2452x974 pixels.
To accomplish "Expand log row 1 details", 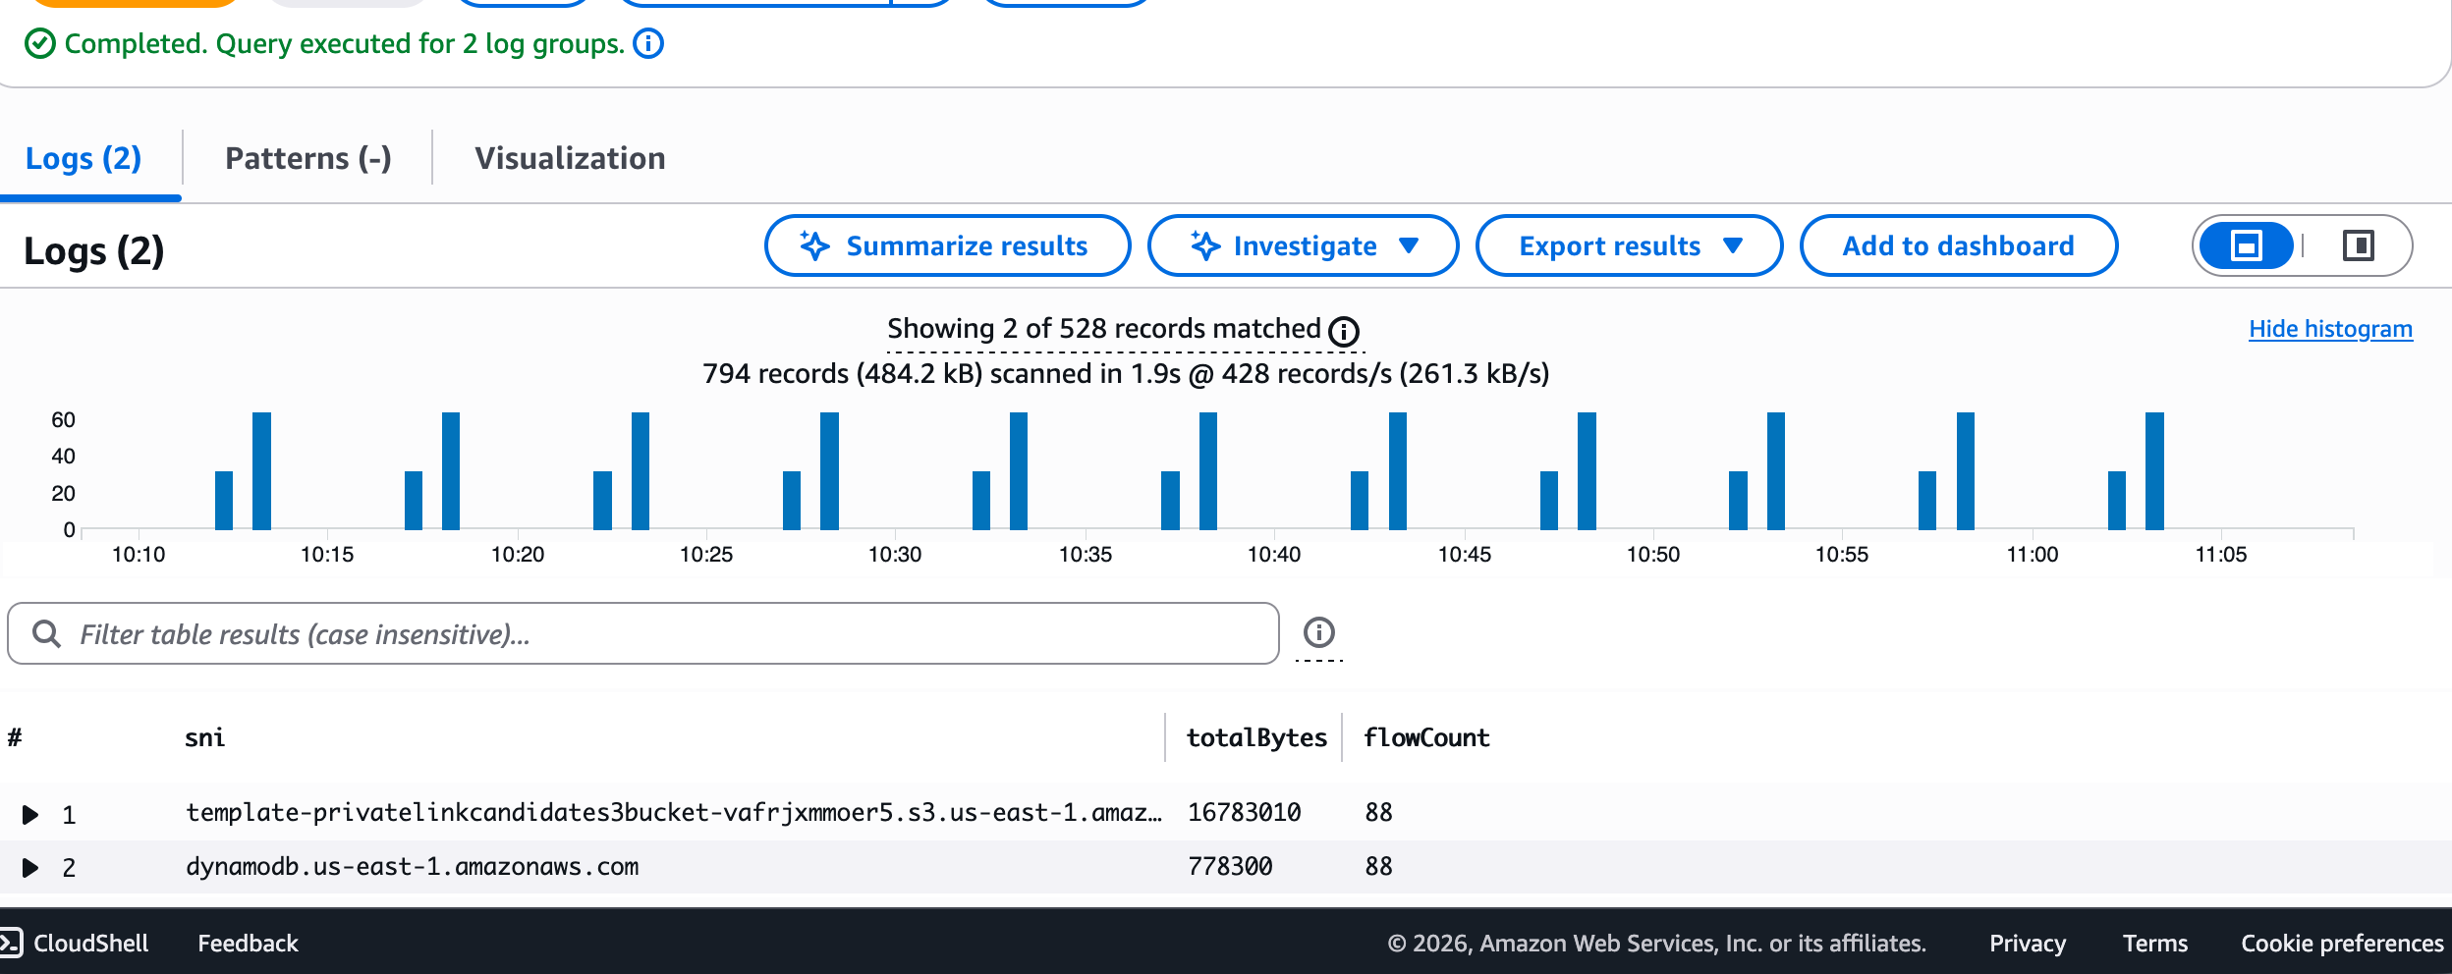I will tap(30, 815).
